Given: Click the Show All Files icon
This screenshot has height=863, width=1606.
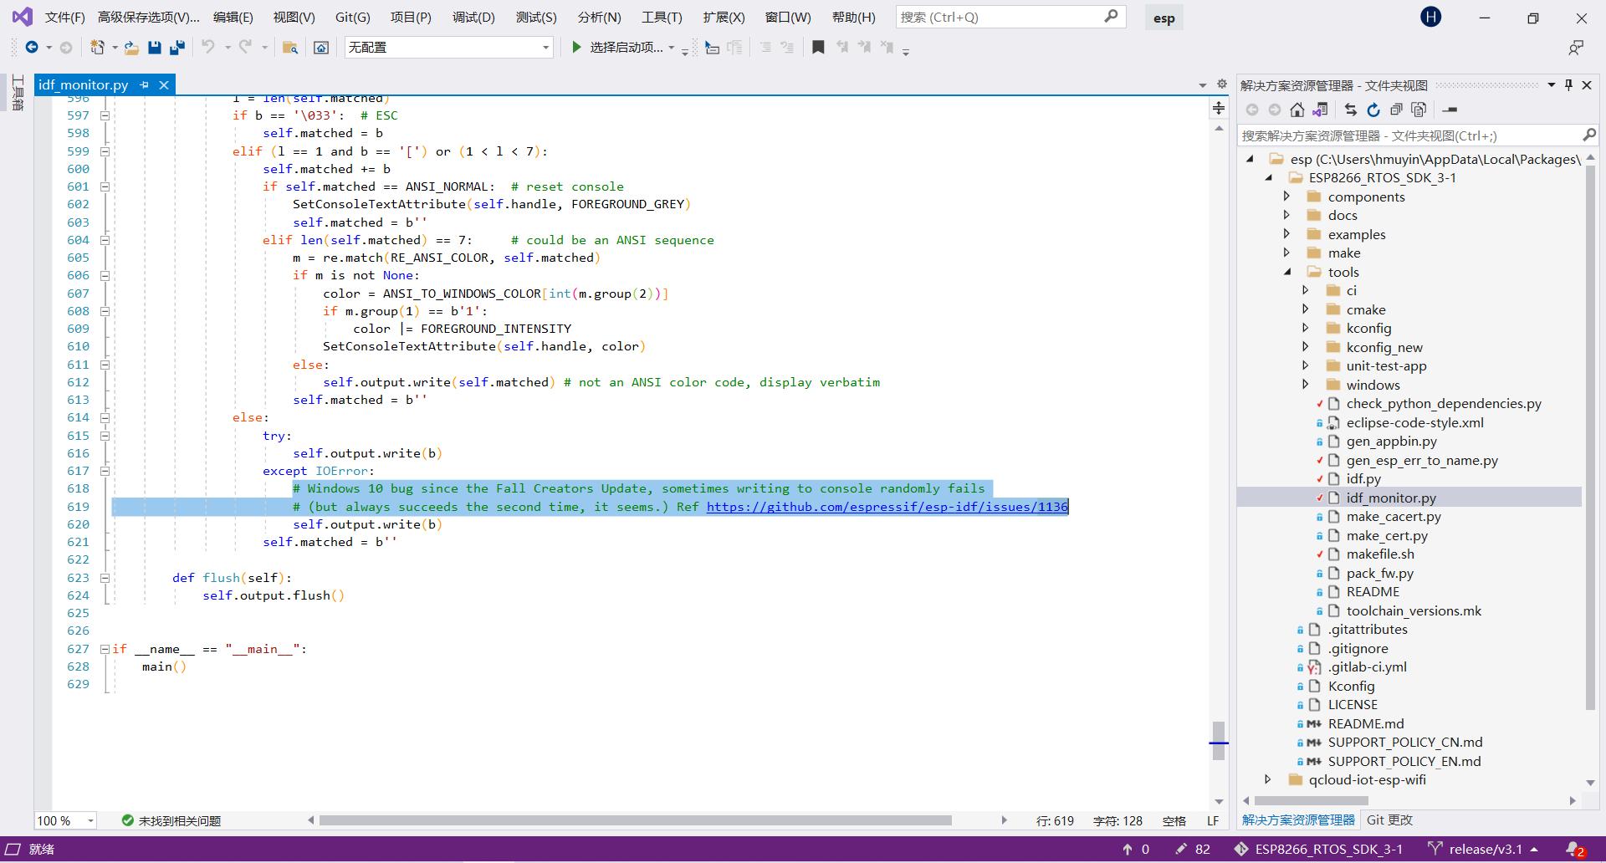Looking at the screenshot, I should [1419, 110].
